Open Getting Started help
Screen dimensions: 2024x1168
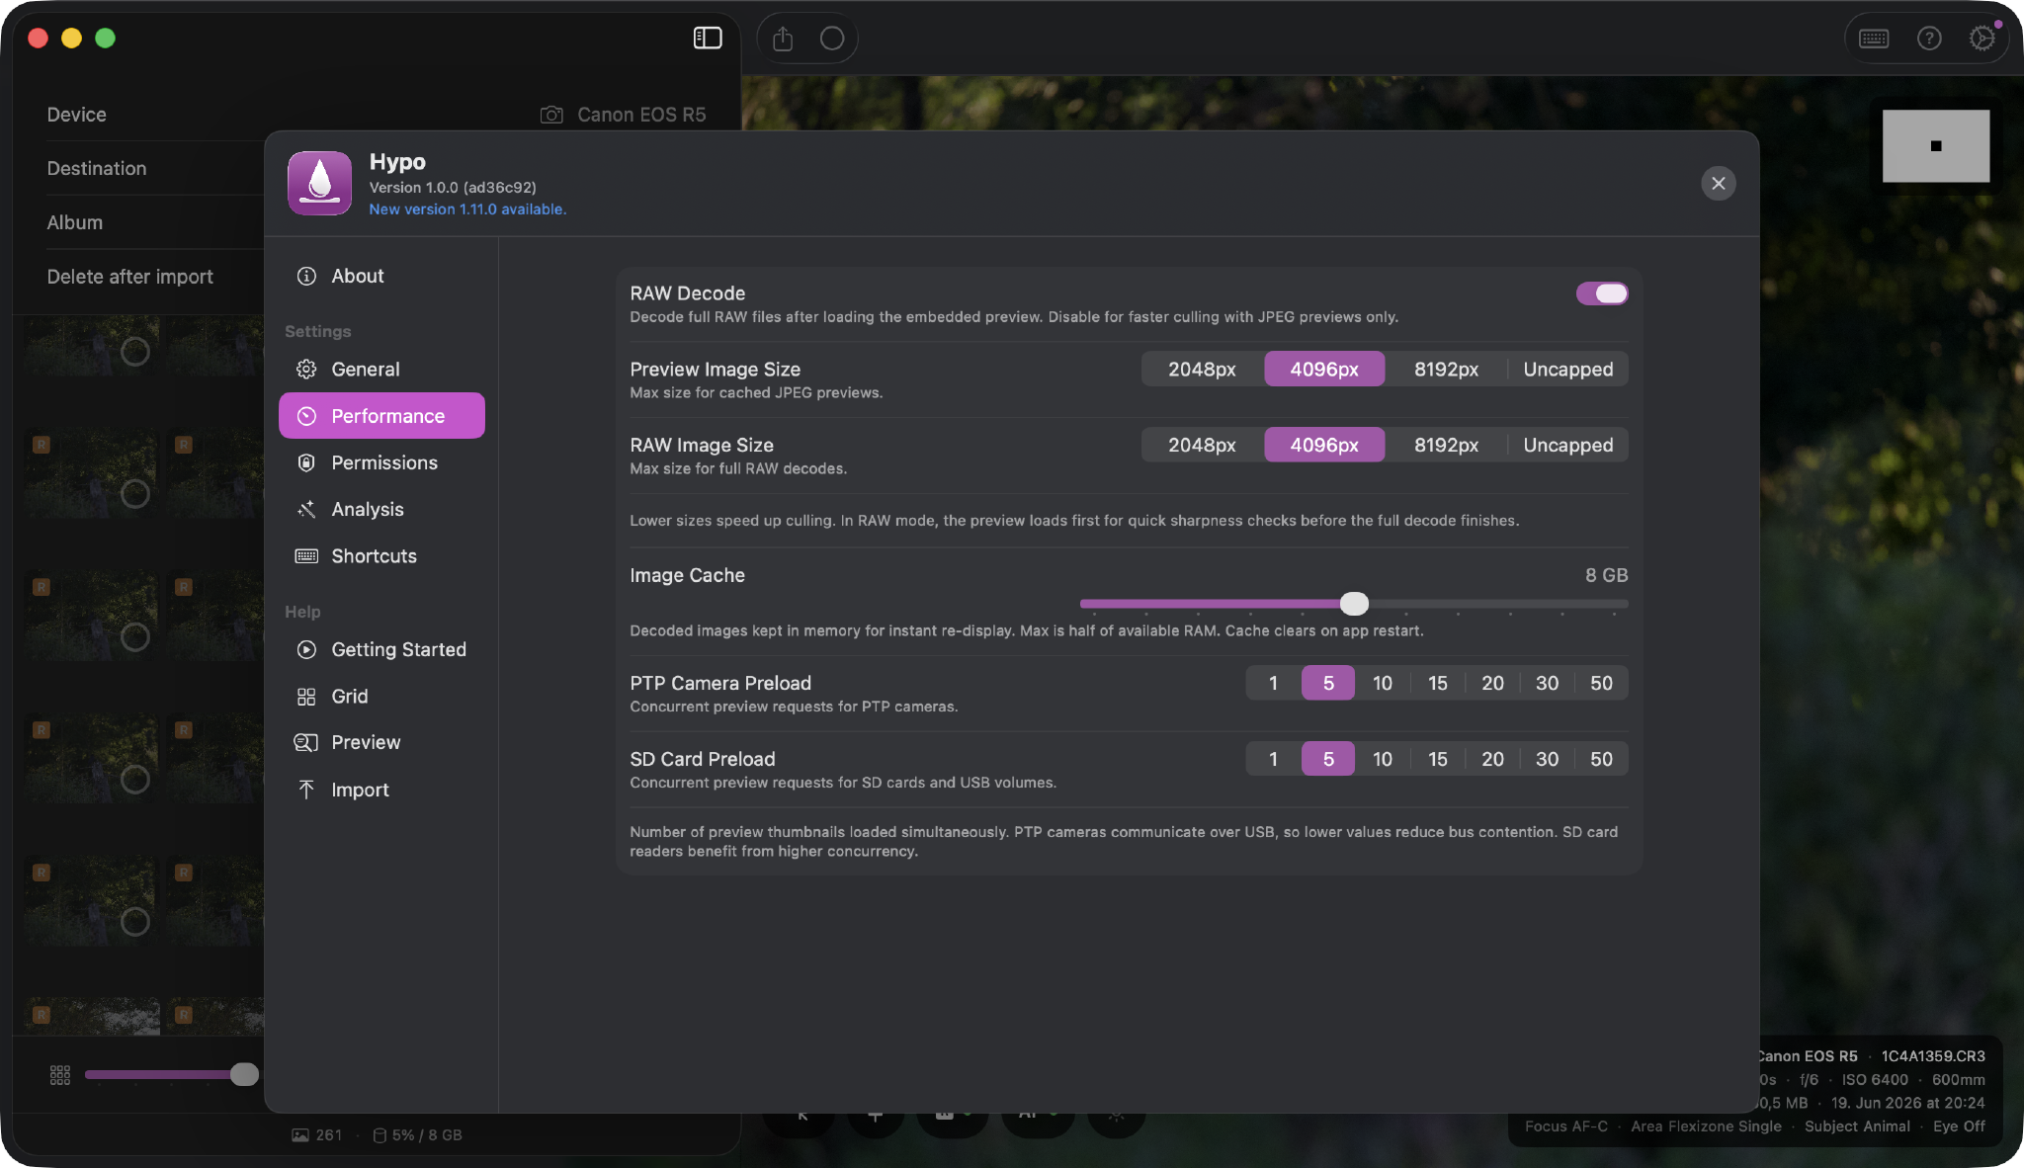pos(381,649)
